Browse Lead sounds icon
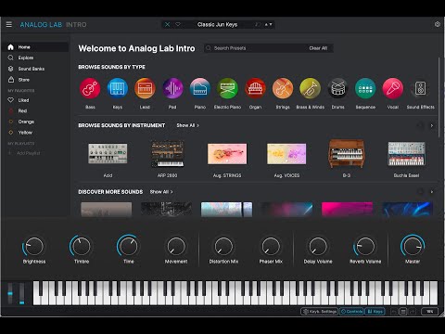445x334 pixels. click(x=145, y=88)
